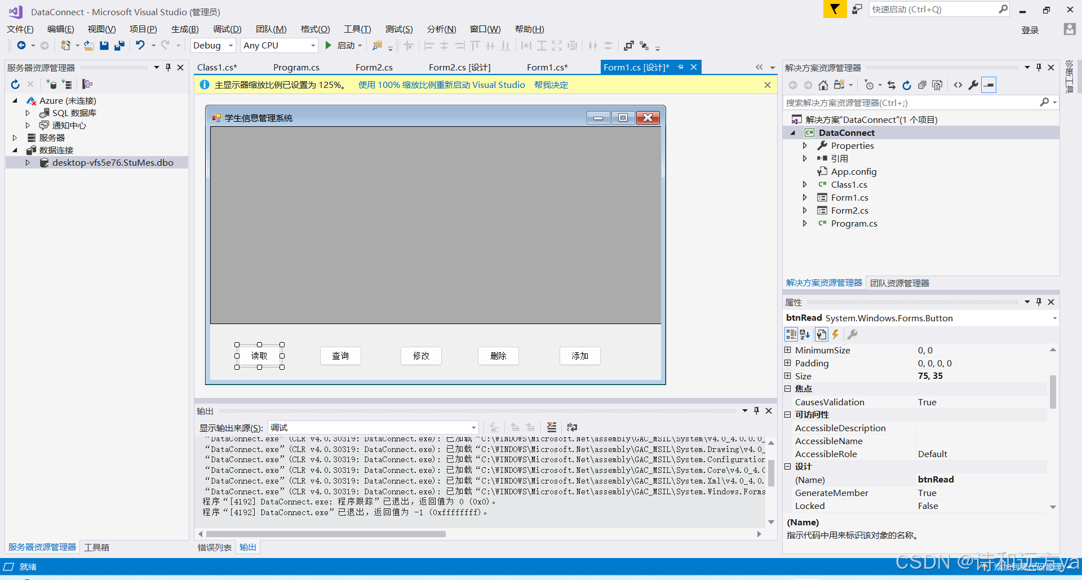Click the 帮我决定 link

pos(551,85)
